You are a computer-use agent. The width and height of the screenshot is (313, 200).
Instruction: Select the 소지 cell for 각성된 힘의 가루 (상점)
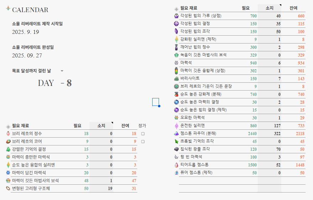click(269, 16)
